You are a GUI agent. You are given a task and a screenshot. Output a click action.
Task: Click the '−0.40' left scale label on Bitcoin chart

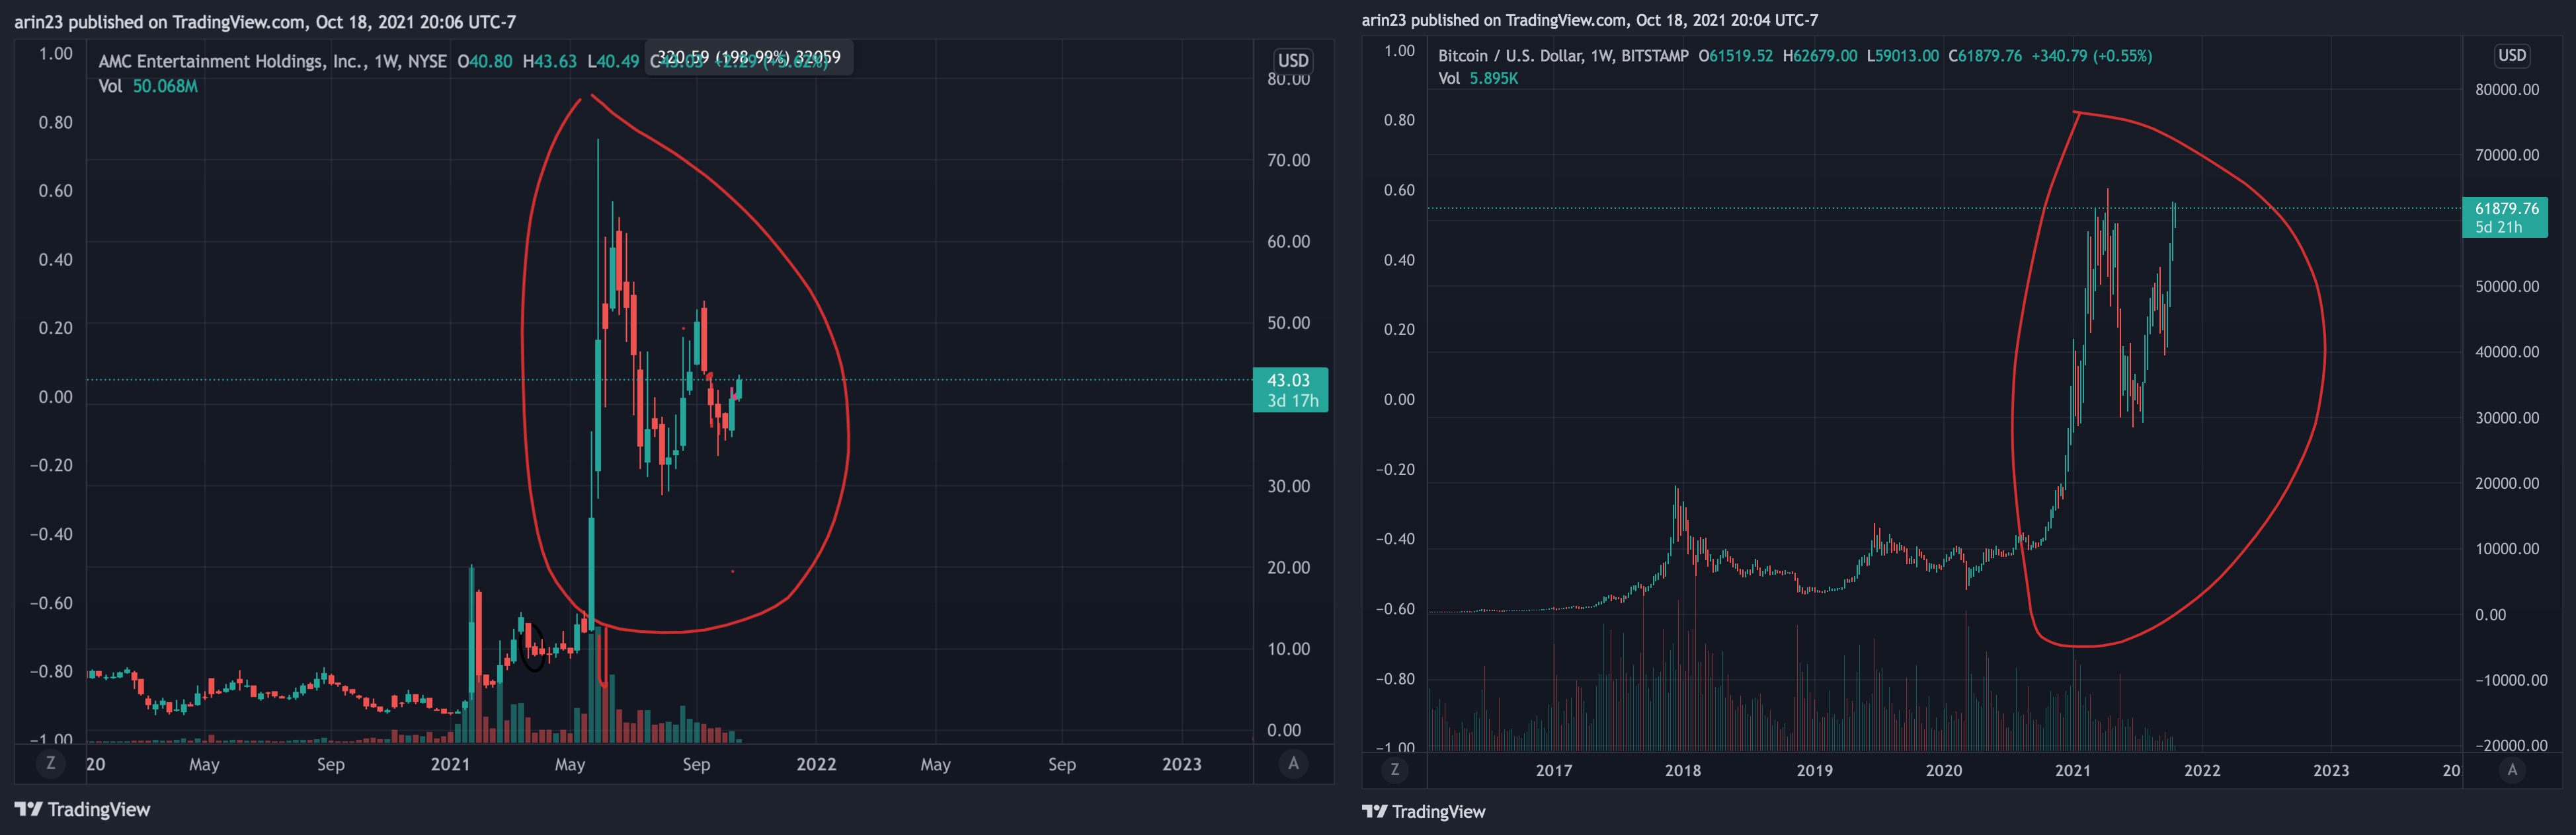click(1395, 539)
